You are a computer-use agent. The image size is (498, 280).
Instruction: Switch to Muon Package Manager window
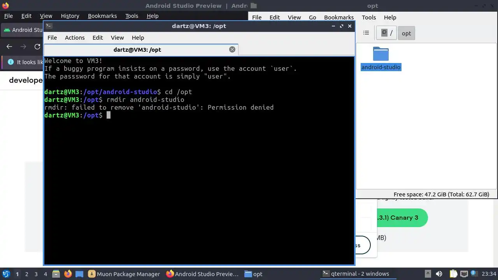[x=124, y=274]
